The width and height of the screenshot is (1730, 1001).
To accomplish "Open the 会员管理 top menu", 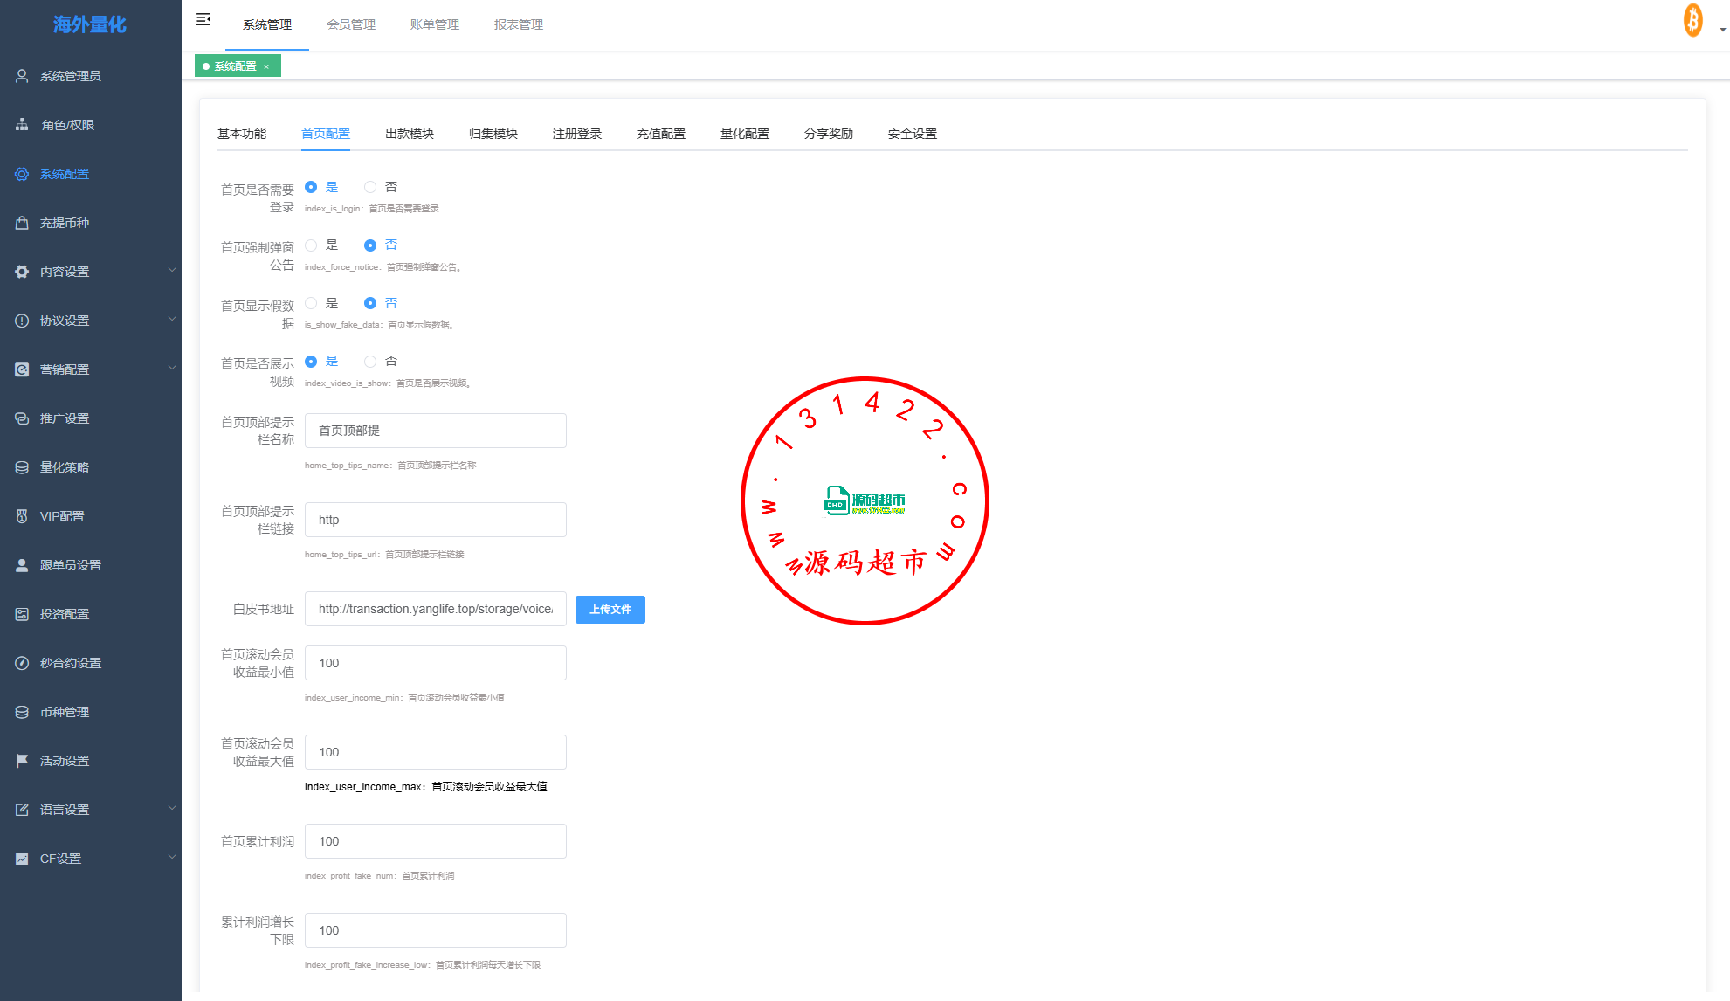I will pyautogui.click(x=350, y=24).
